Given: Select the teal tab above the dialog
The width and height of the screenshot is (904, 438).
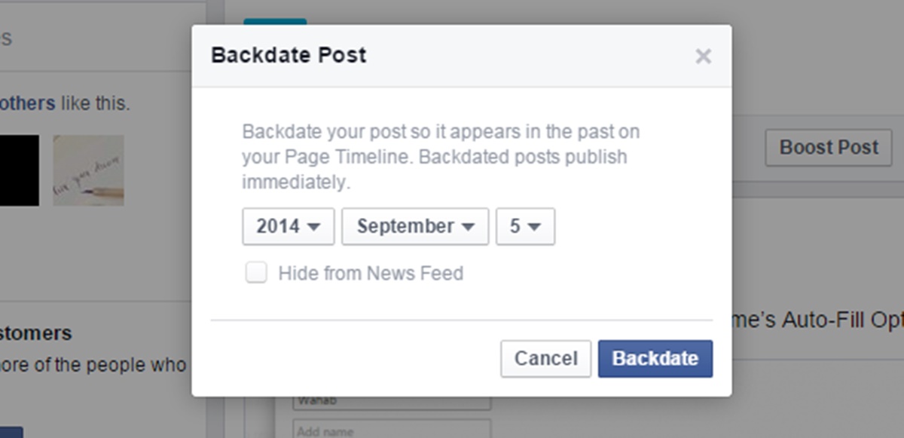Looking at the screenshot, I should pyautogui.click(x=275, y=22).
